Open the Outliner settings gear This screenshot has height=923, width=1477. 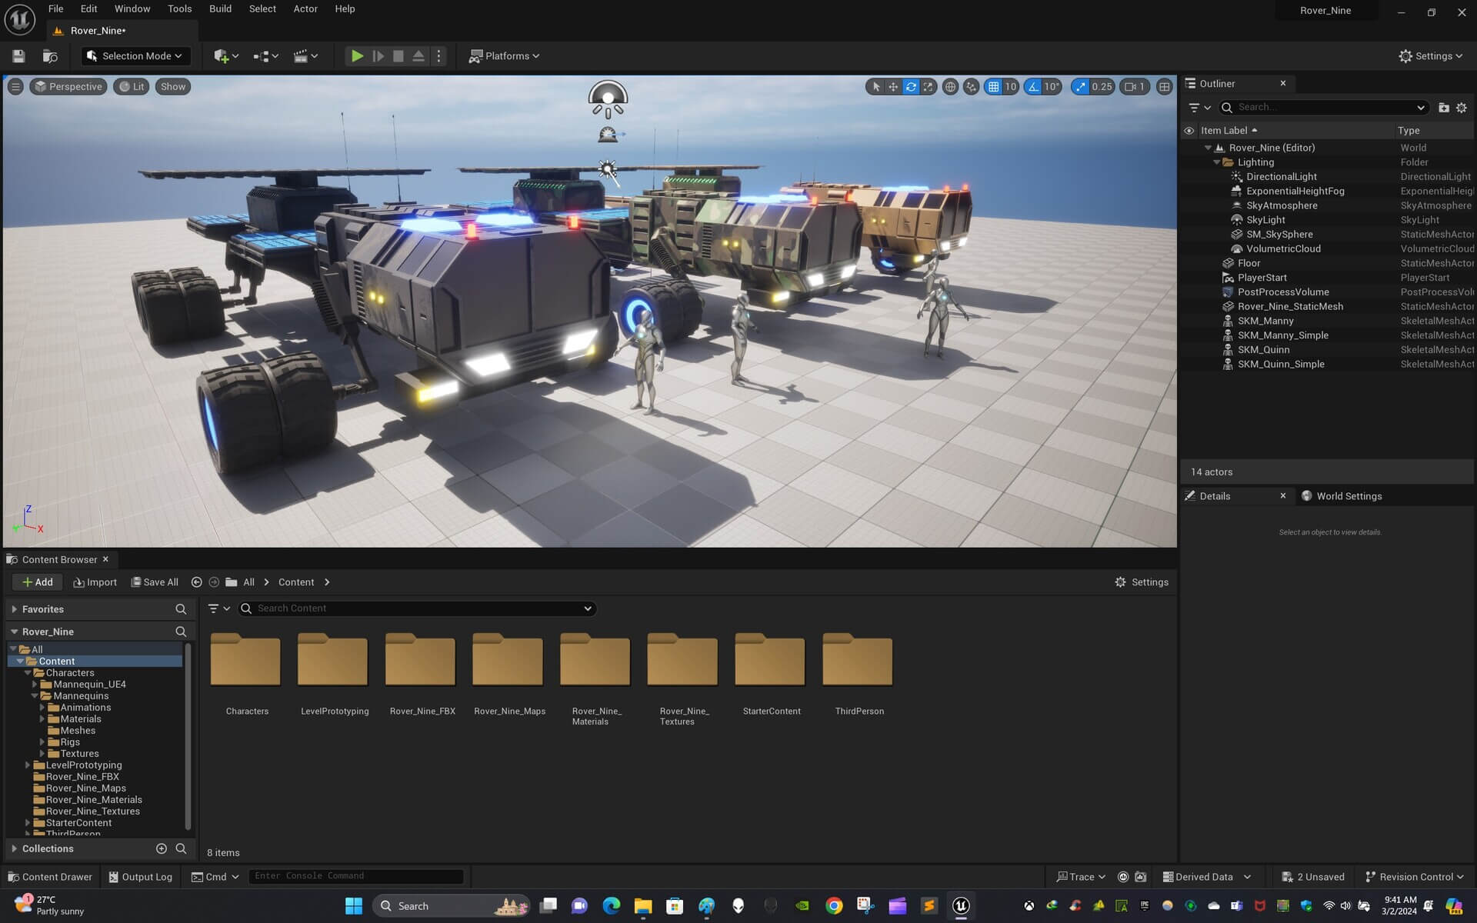(x=1462, y=108)
